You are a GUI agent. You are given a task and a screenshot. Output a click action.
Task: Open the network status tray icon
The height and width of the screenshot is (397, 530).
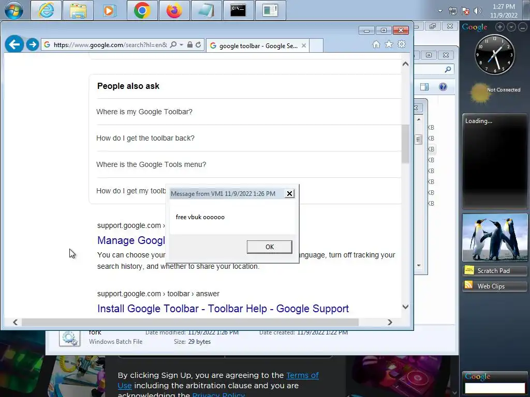pyautogui.click(x=453, y=11)
